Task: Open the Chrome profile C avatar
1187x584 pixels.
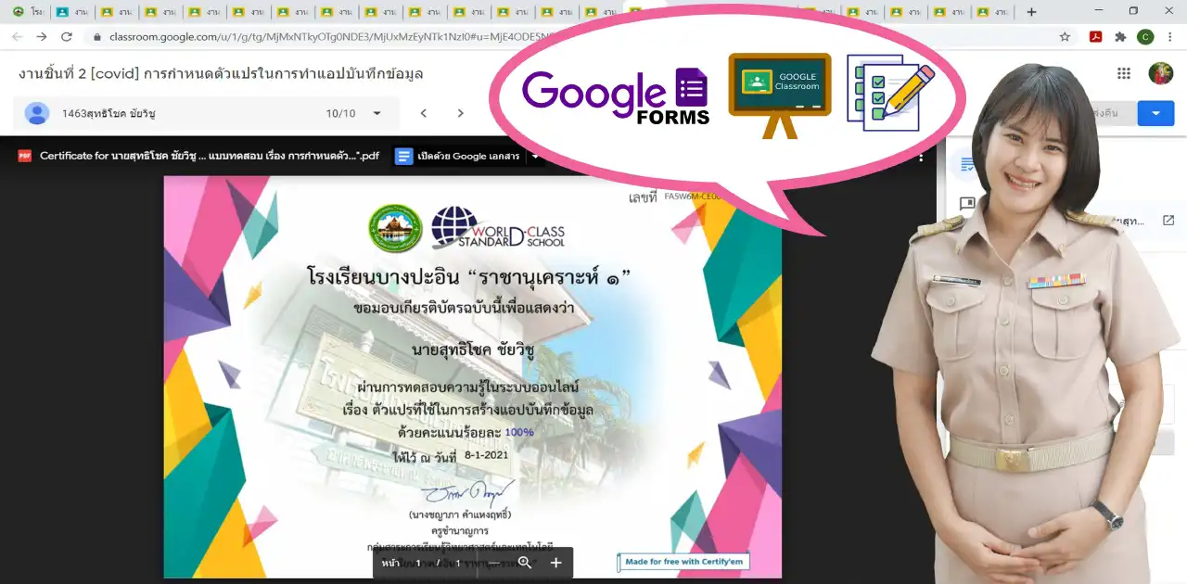Action: tap(1146, 37)
